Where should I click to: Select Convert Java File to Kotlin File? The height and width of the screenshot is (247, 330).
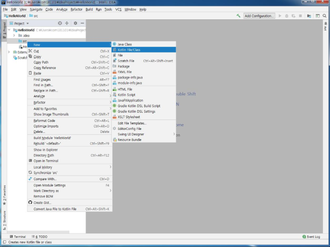70,209
